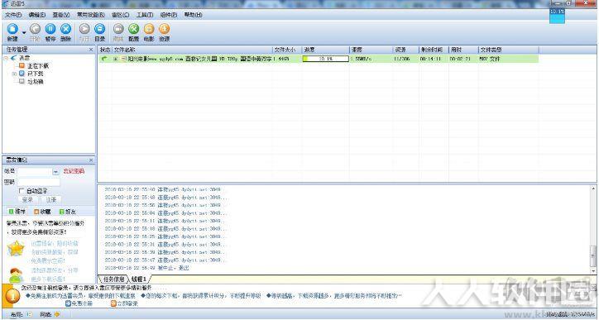Sort by 文件名称 column header
This screenshot has width=599, height=320.
tap(192, 50)
